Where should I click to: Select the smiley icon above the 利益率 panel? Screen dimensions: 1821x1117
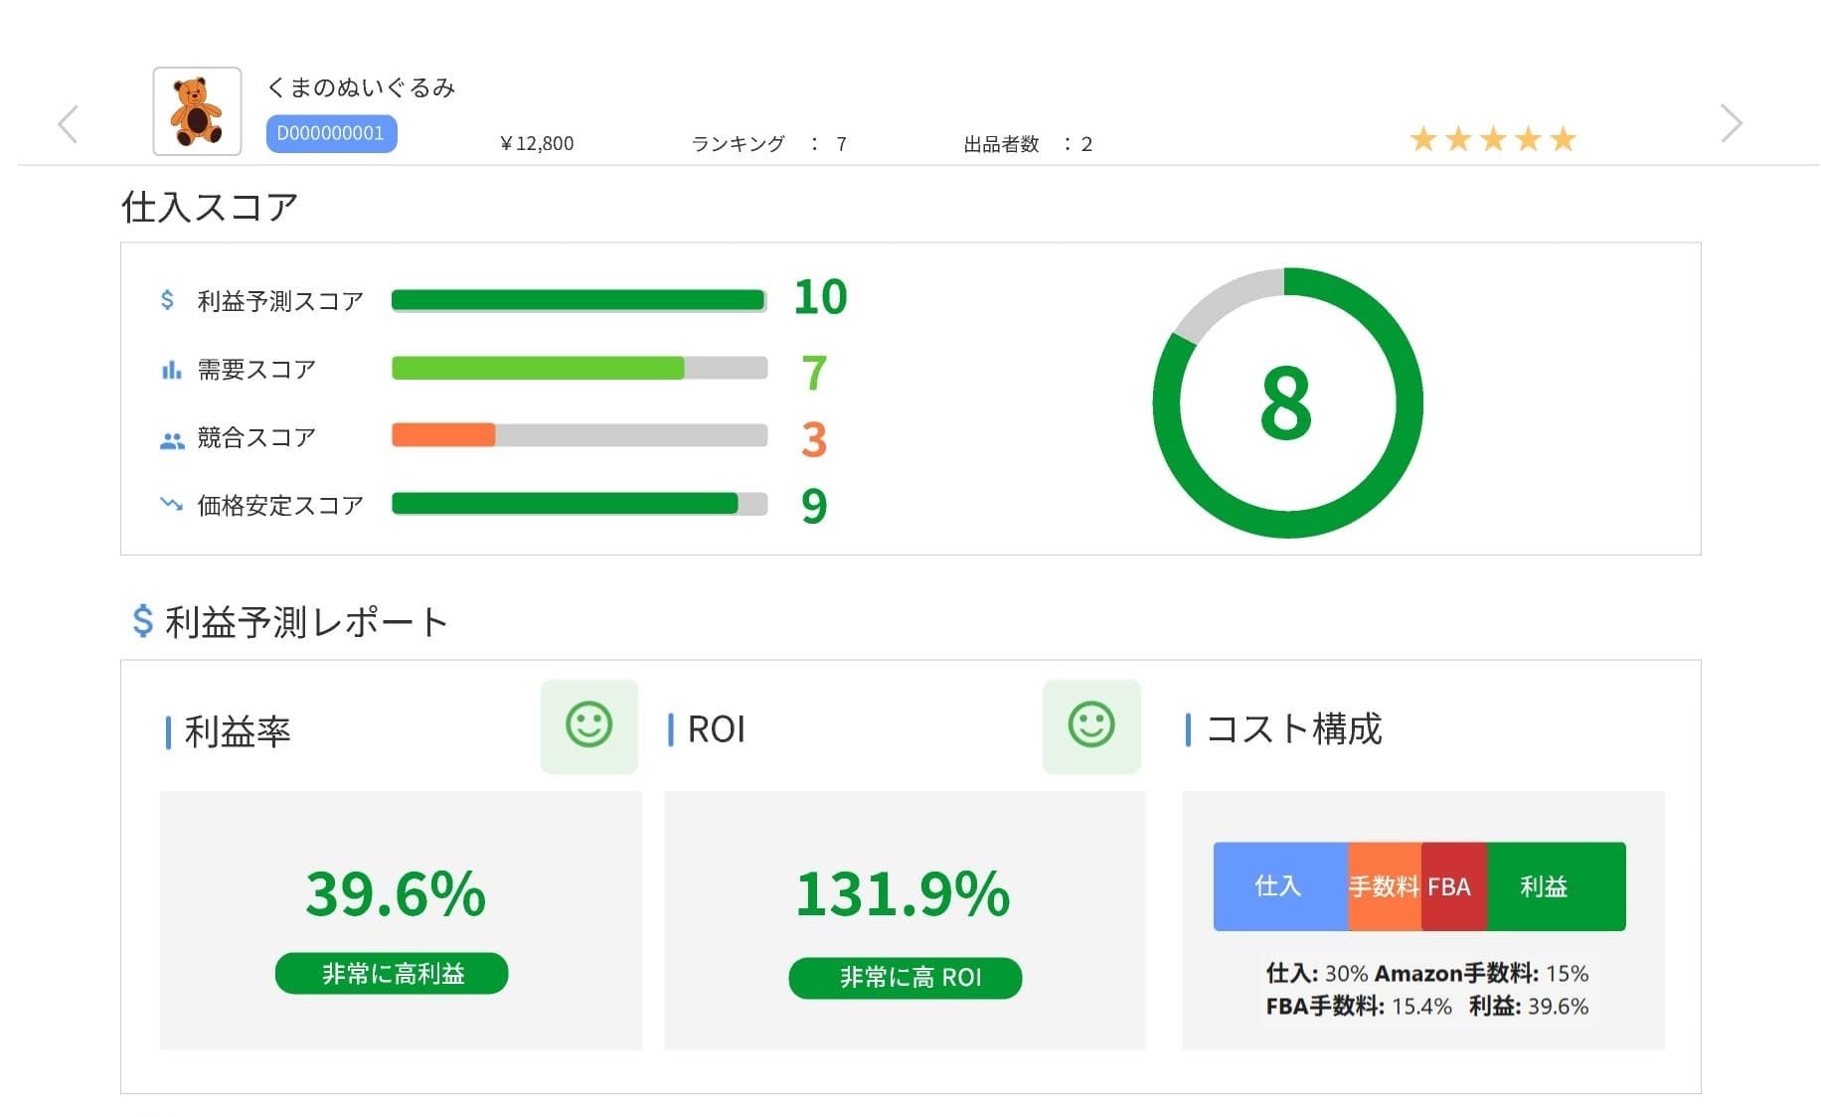tap(588, 726)
